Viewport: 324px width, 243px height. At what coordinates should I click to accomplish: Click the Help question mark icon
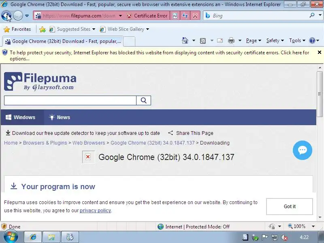pos(312,40)
